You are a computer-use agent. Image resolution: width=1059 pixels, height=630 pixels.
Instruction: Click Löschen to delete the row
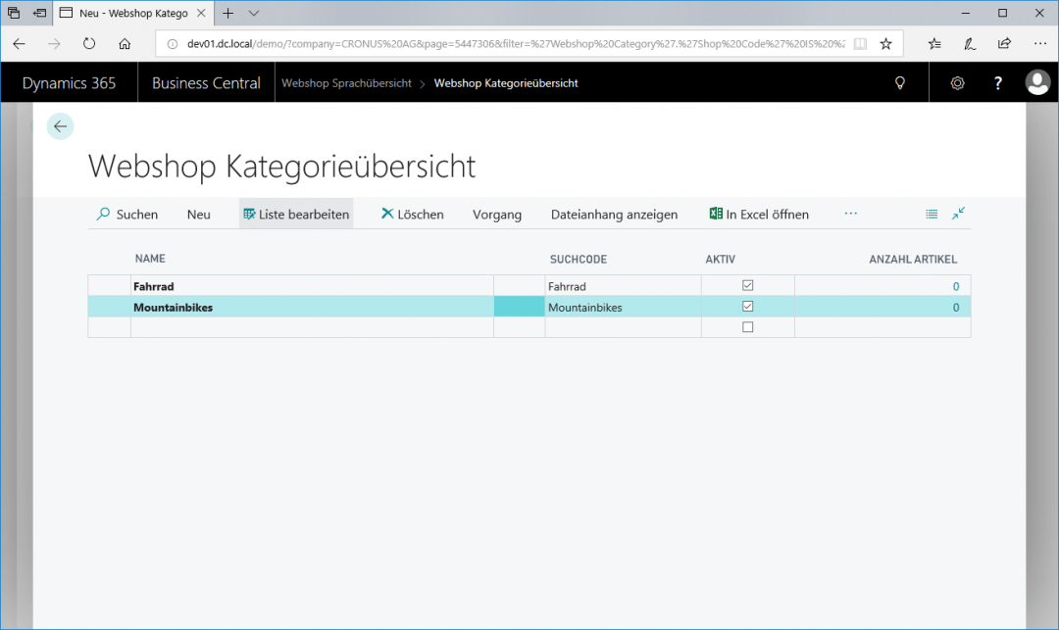click(412, 214)
